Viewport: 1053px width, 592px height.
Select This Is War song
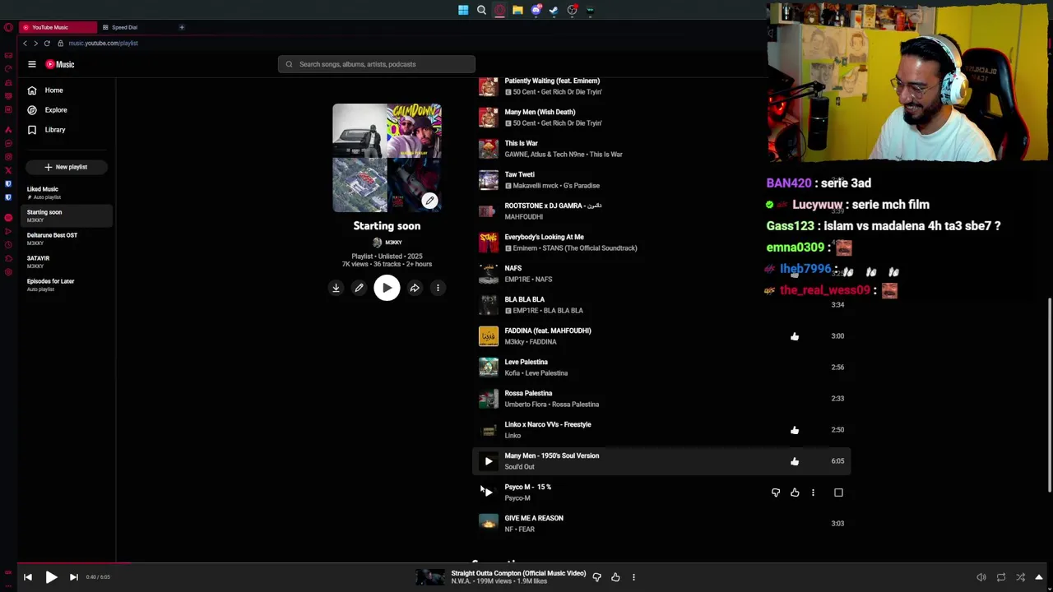521,143
